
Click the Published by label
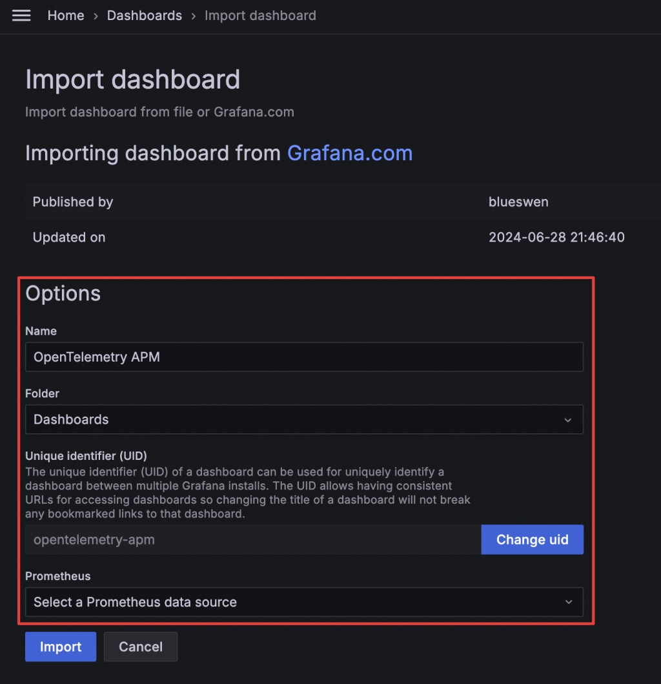tap(73, 202)
